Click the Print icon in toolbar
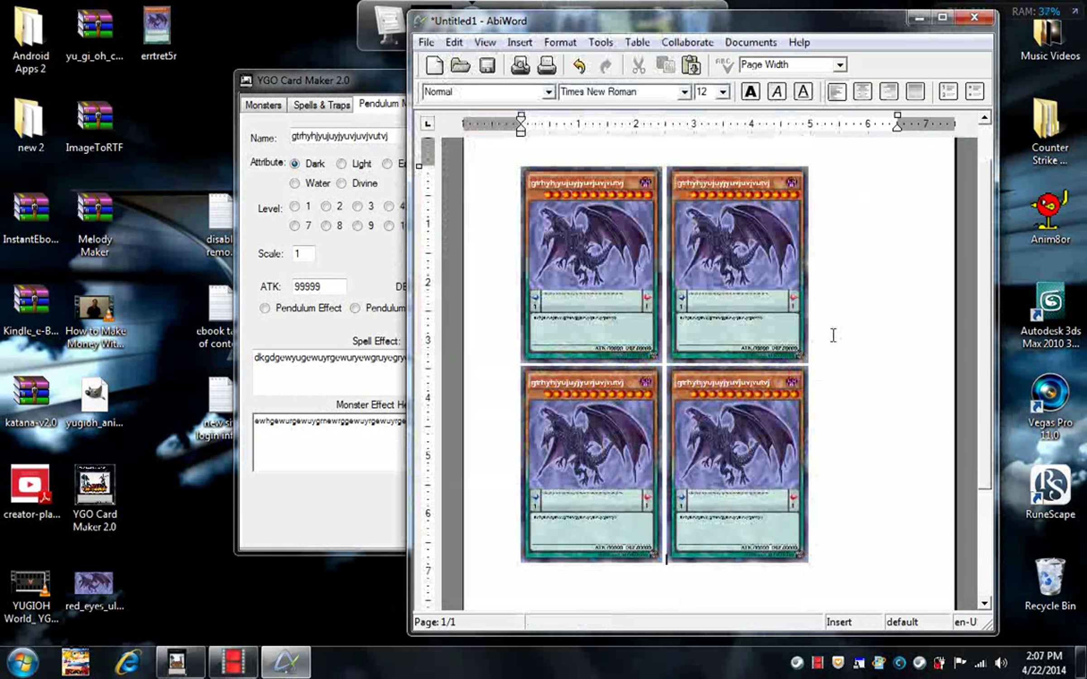 pos(547,65)
